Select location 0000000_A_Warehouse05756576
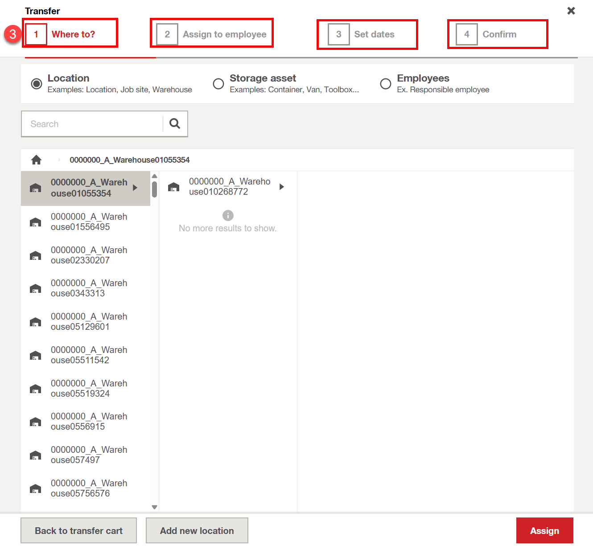Viewport: 593px width, 546px height. (86, 489)
